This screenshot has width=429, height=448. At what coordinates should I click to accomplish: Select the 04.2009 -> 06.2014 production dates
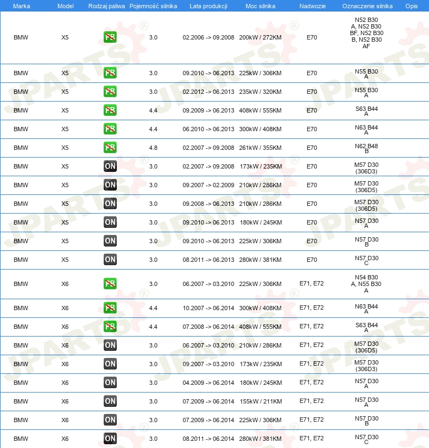coord(208,383)
